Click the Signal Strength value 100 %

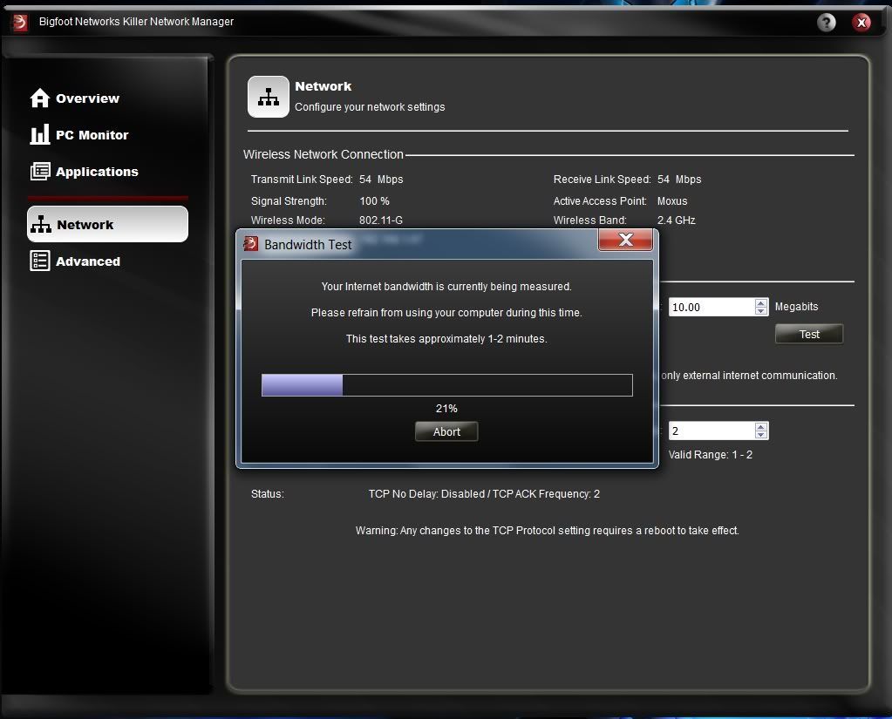(x=374, y=201)
